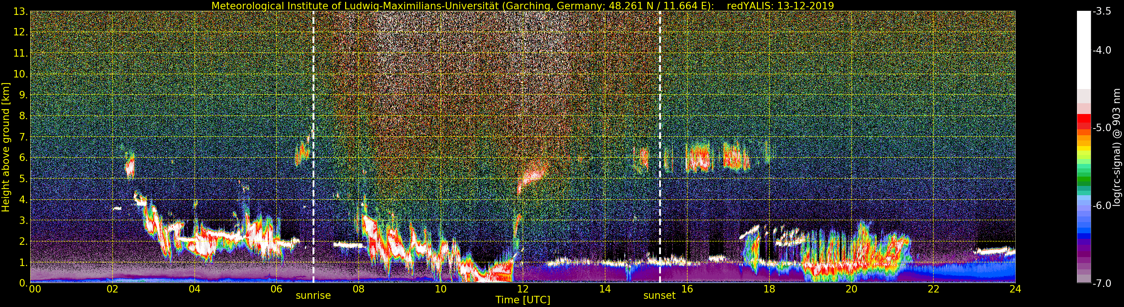Click the y-axis tick '1.'
The width and height of the screenshot is (1124, 307).
pos(23,262)
